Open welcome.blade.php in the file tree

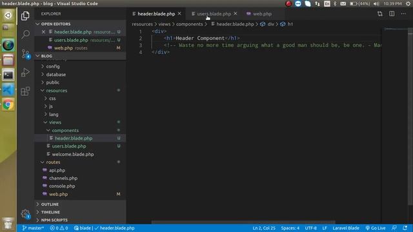[80, 154]
